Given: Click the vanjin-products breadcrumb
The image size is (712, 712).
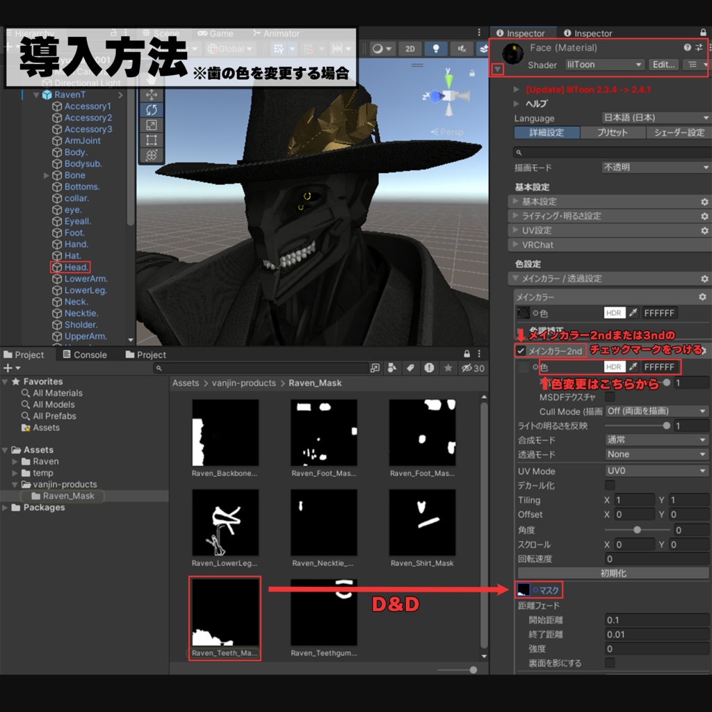Looking at the screenshot, I should tap(243, 383).
